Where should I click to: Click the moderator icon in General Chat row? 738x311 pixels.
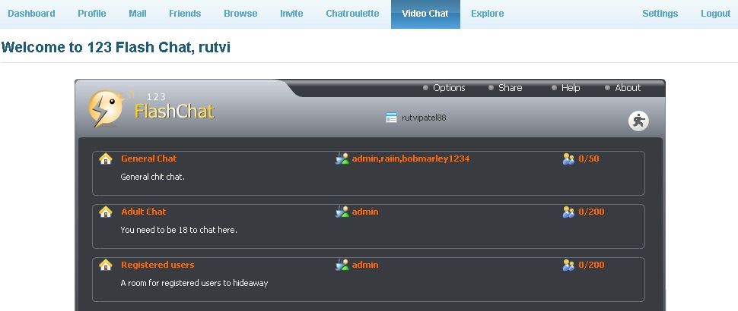click(x=342, y=159)
